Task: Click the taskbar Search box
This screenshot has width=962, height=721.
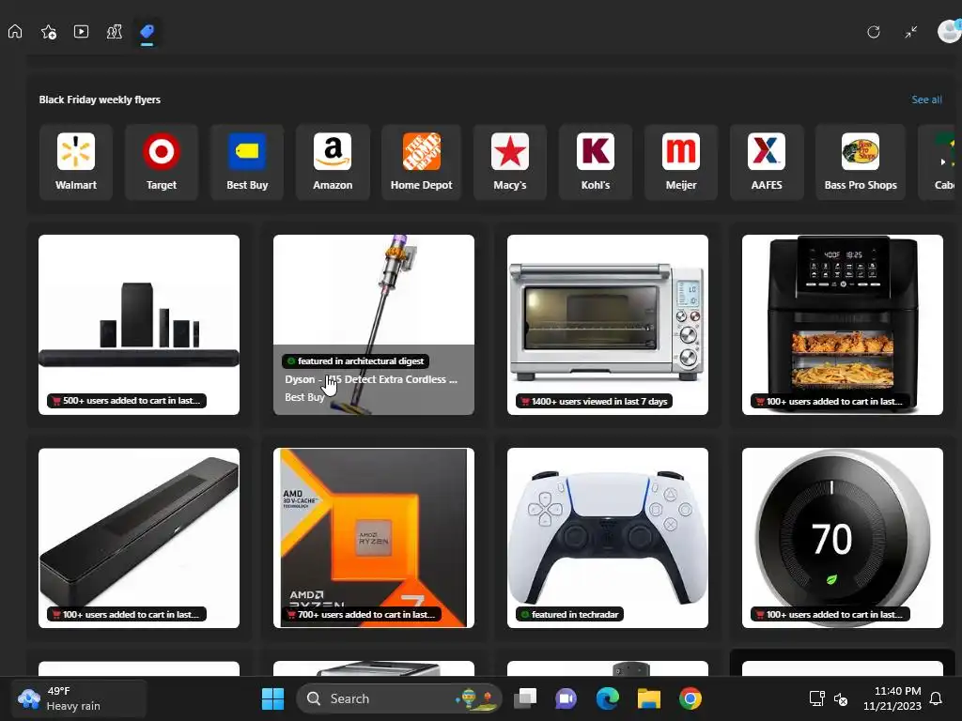Action: click(x=398, y=698)
